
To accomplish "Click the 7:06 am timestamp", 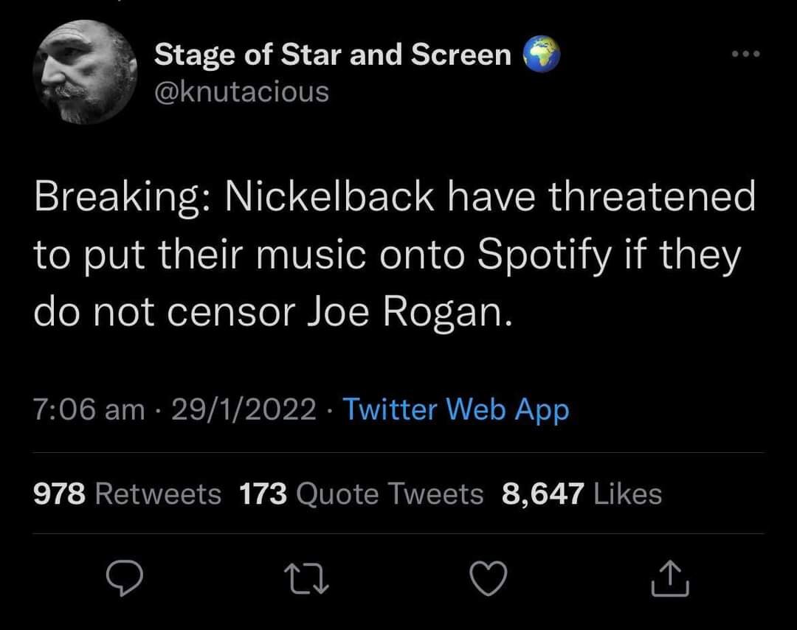I will [x=89, y=409].
